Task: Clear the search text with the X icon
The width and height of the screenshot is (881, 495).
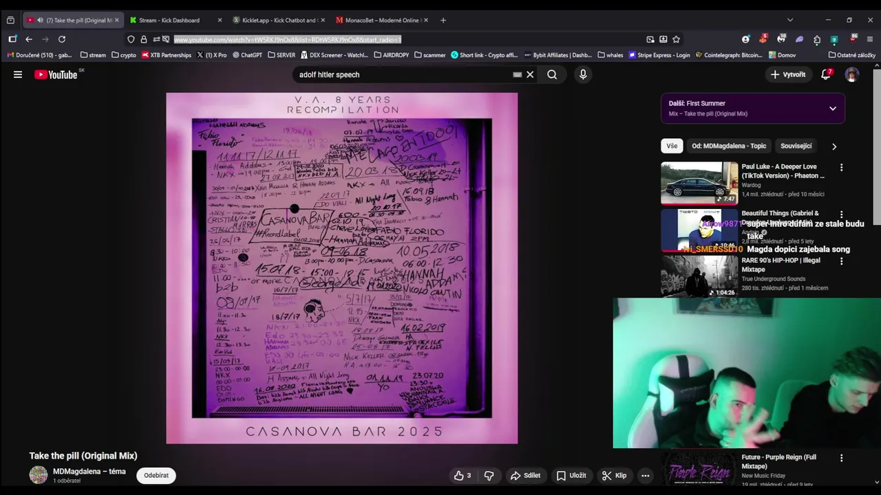Action: pos(530,74)
